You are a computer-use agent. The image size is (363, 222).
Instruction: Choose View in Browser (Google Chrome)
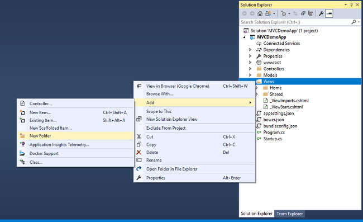[194, 86]
